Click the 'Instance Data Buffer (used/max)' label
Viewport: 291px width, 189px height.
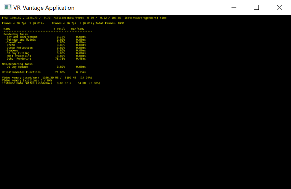(28, 83)
